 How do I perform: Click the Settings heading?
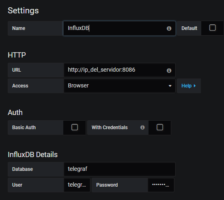coord(23,11)
